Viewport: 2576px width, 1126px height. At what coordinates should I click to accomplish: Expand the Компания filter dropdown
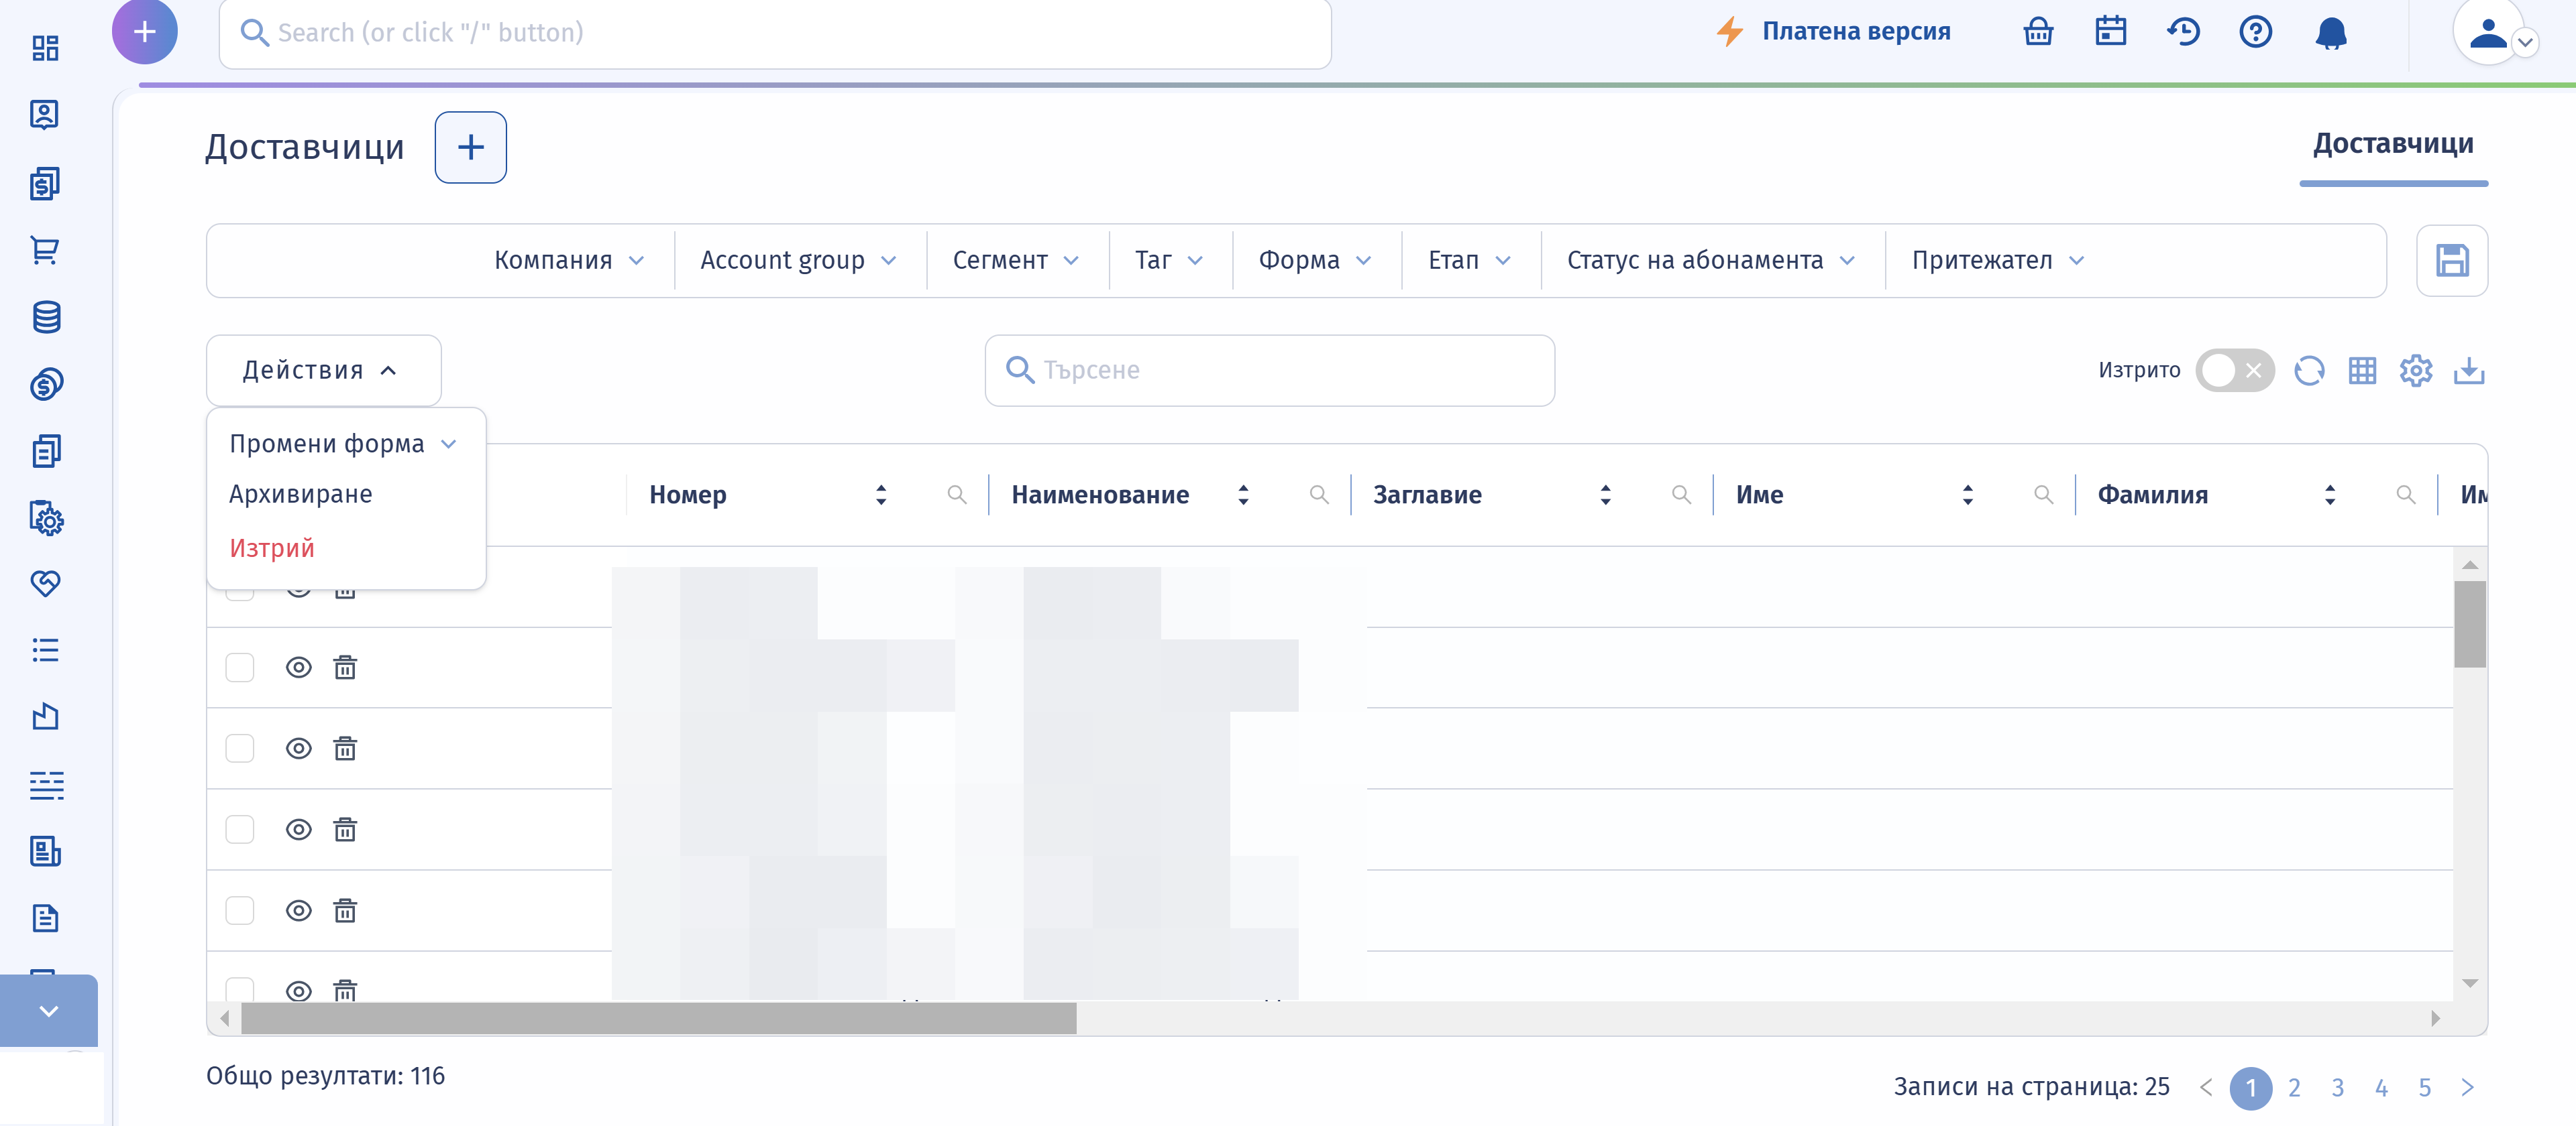click(x=569, y=261)
